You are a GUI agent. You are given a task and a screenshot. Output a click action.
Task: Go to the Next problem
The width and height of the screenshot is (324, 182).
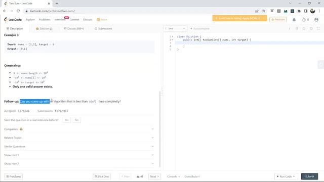click(154, 176)
